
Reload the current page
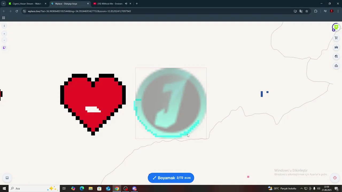17,11
